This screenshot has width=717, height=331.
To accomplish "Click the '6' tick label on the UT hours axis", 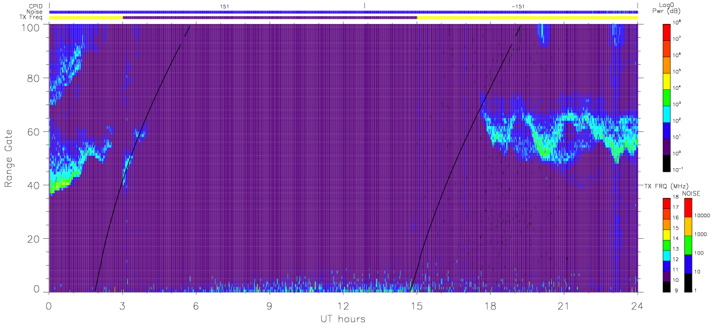I will 196,306.
